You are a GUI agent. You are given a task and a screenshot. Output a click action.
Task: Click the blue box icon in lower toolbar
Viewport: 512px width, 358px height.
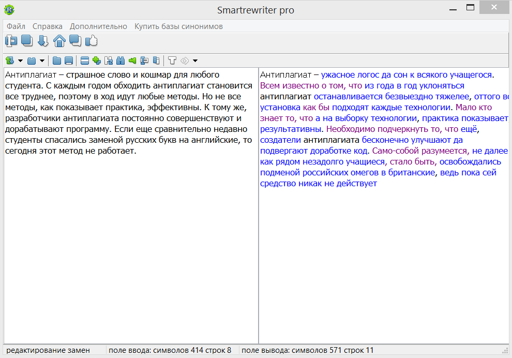[32, 61]
